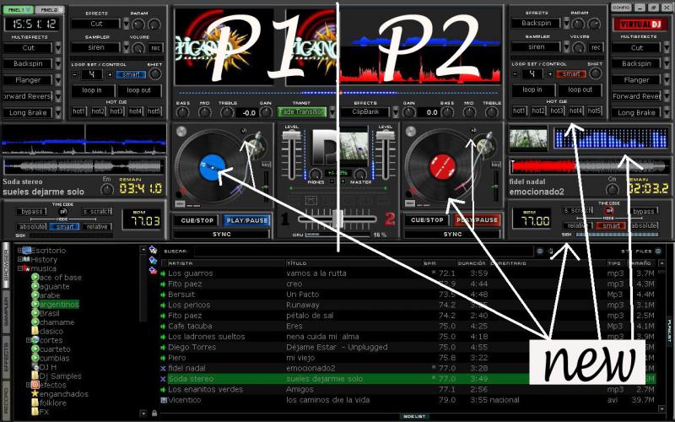Adjust the left deck sampler Volume knob
The image size is (675, 422).
coord(138,48)
